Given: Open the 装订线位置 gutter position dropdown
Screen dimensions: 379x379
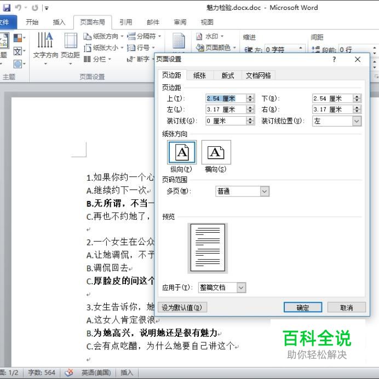Looking at the screenshot, I should tap(337, 121).
